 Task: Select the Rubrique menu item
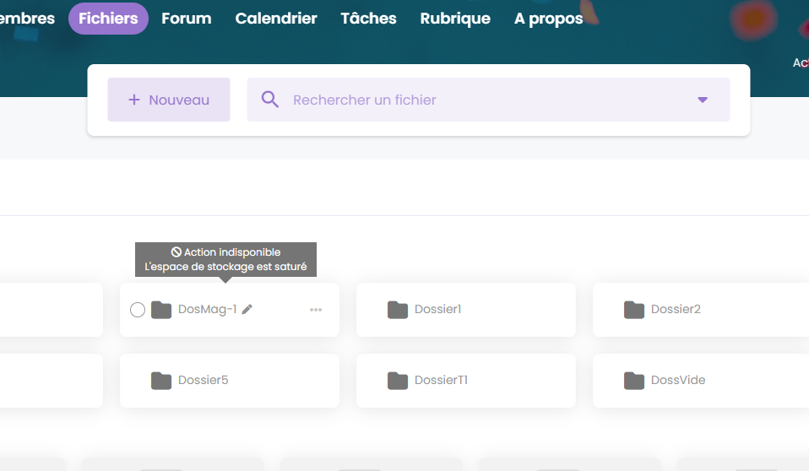tap(455, 19)
